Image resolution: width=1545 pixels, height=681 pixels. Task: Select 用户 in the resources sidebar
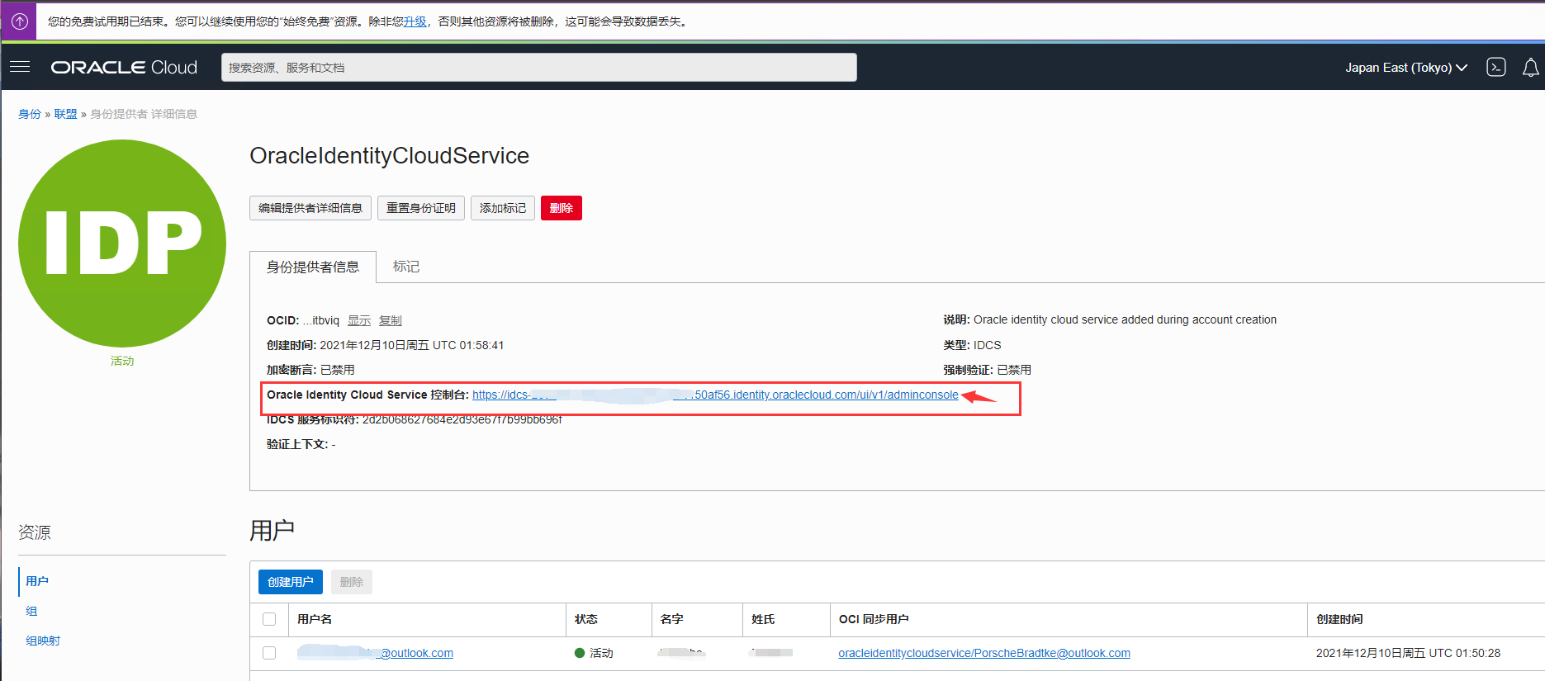(x=37, y=581)
